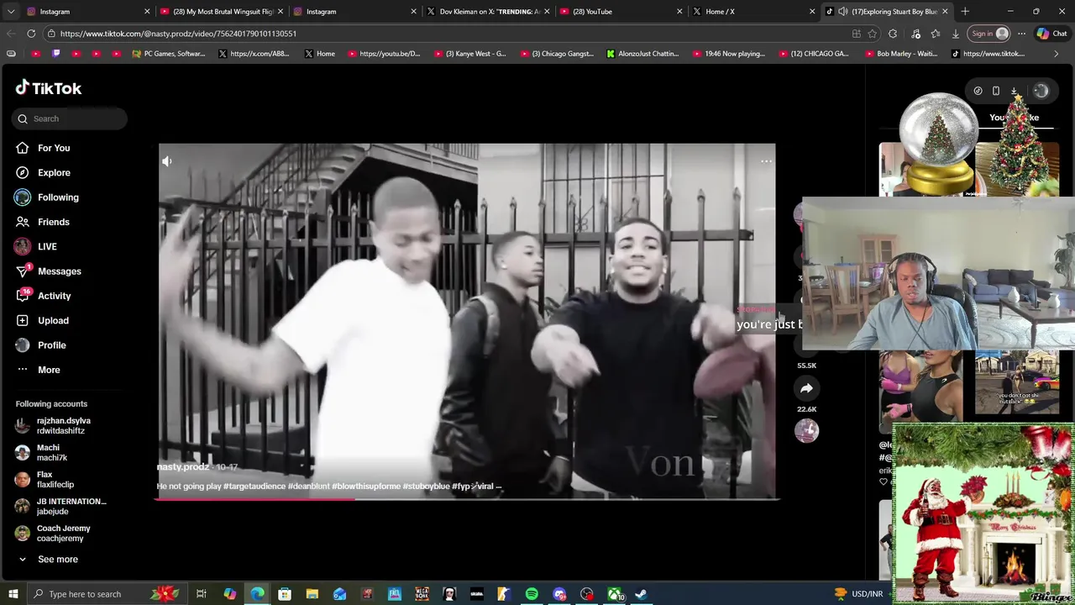The image size is (1075, 605).
Task: Switch to (28) YouTube tab
Action: pos(621,12)
